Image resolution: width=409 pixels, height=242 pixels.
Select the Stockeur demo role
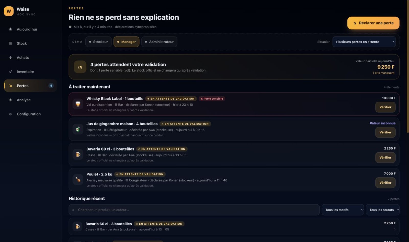pyautogui.click(x=98, y=42)
